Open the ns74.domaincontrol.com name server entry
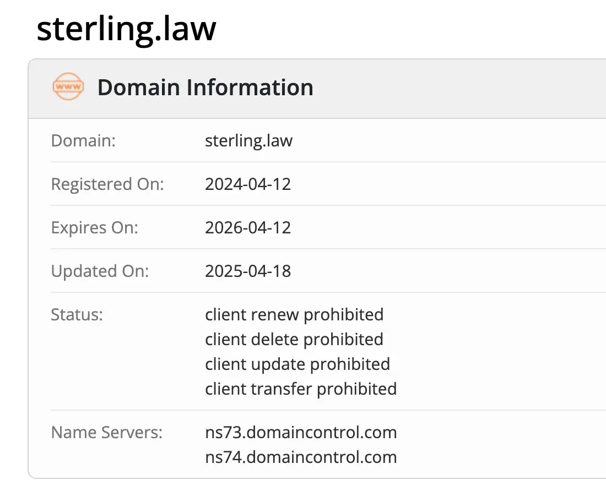 point(301,457)
